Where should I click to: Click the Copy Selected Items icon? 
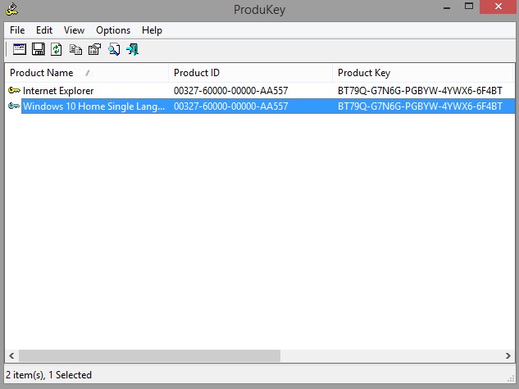pos(75,50)
